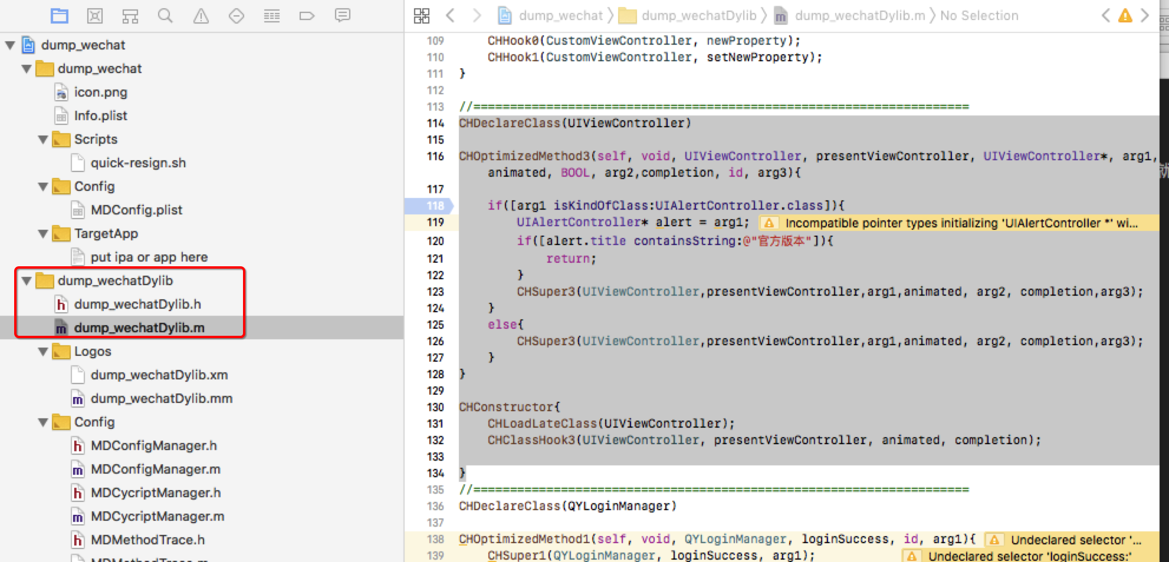This screenshot has height=562, width=1169.
Task: Click 'CHLoadLateClass(UIViewController);' line
Action: point(611,424)
